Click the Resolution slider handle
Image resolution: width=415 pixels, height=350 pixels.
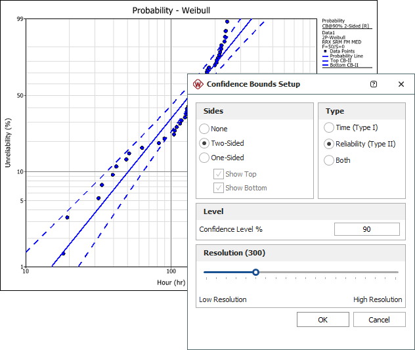pyautogui.click(x=256, y=272)
